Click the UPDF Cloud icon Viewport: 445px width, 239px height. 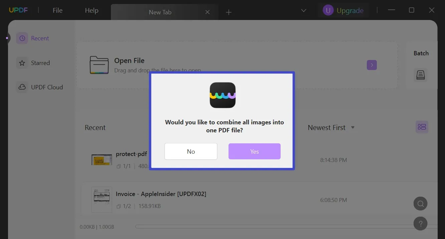22,87
